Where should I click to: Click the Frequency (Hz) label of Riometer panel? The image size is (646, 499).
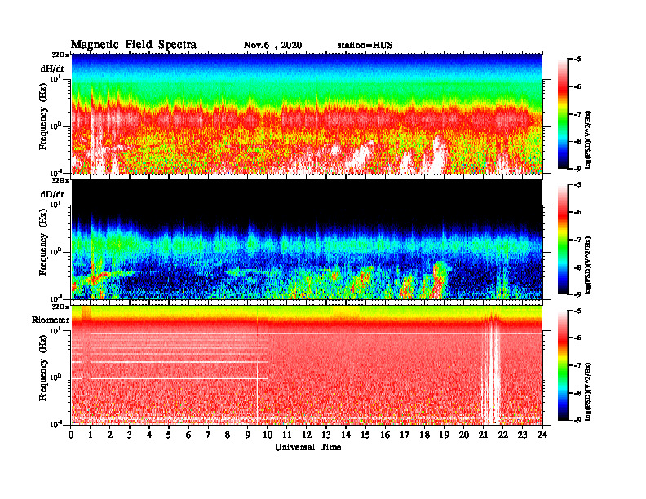(x=43, y=368)
